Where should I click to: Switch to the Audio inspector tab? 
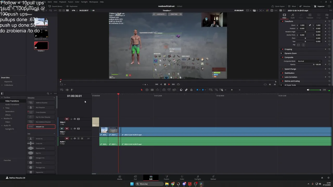click(x=293, y=16)
